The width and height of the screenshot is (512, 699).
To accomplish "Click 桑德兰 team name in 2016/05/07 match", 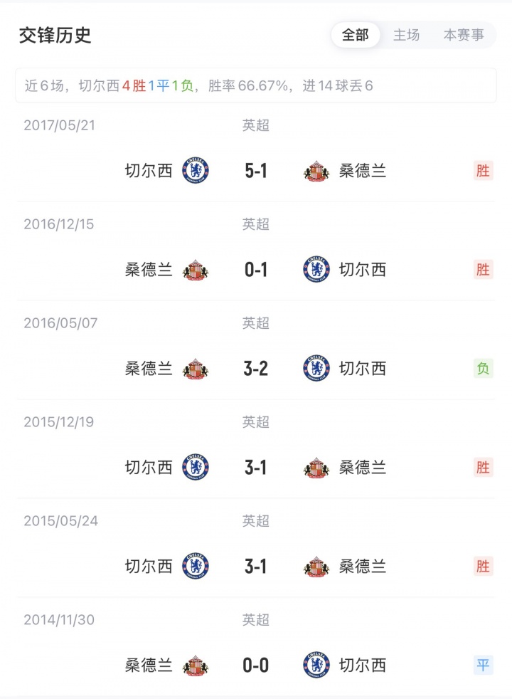I will click(149, 369).
